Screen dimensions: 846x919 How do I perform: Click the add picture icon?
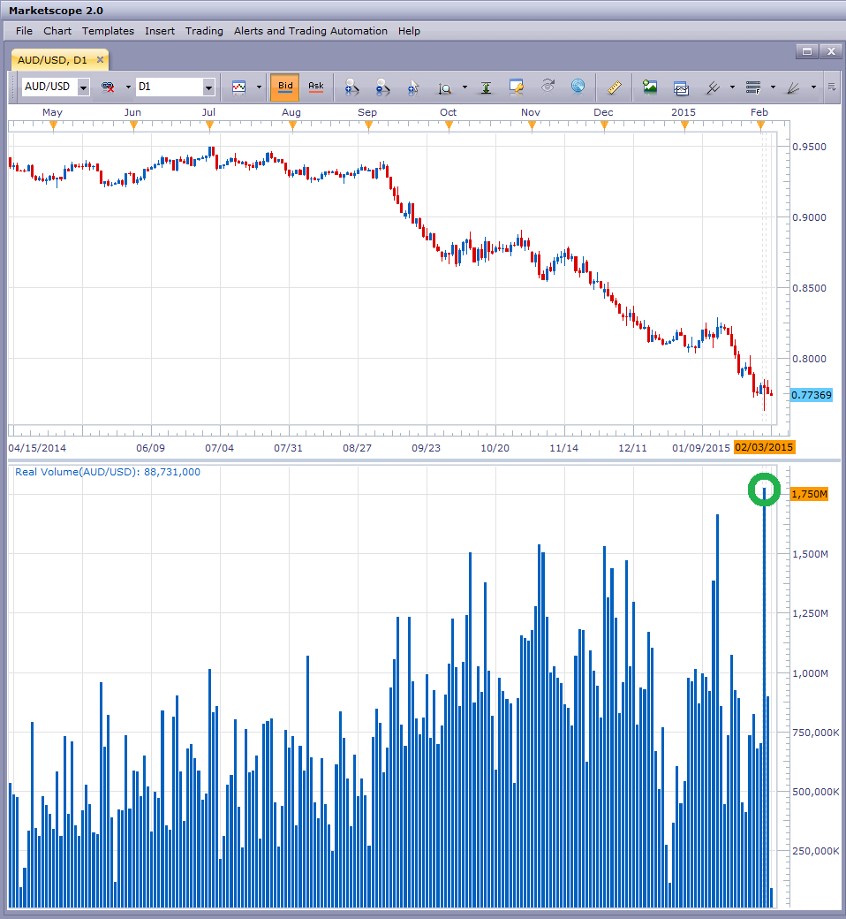[650, 87]
